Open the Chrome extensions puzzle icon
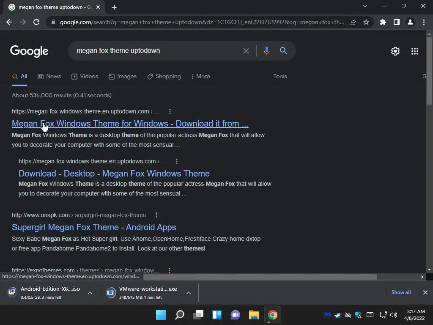This screenshot has width=433, height=325. pos(383,22)
